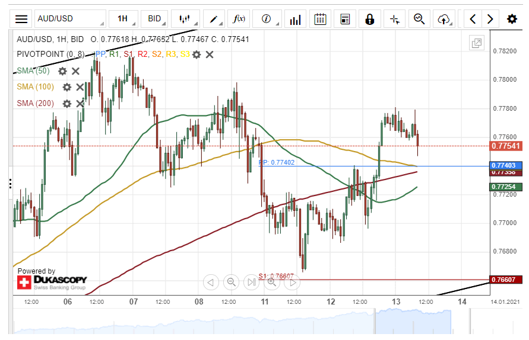529x340 pixels.
Task: Open the AUD/USD instrument selector
Action: (x=69, y=19)
